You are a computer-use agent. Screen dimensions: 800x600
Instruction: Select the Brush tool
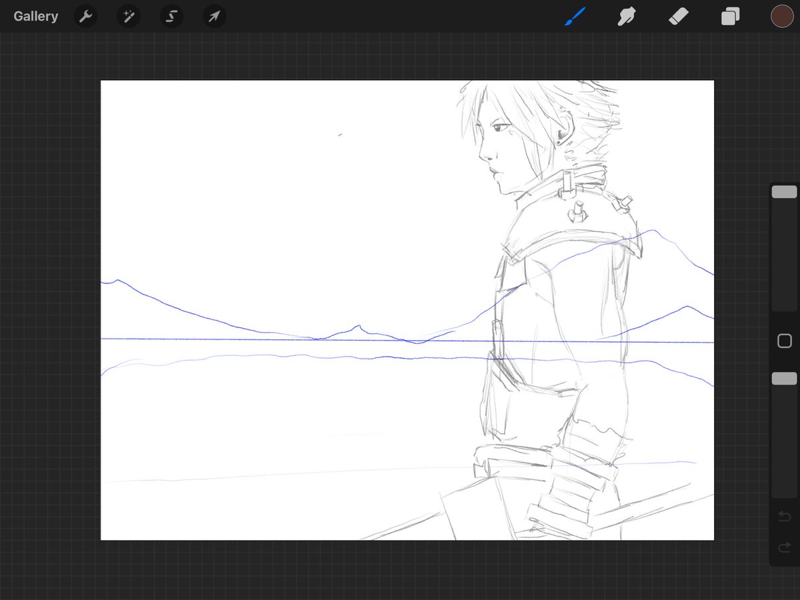[575, 16]
